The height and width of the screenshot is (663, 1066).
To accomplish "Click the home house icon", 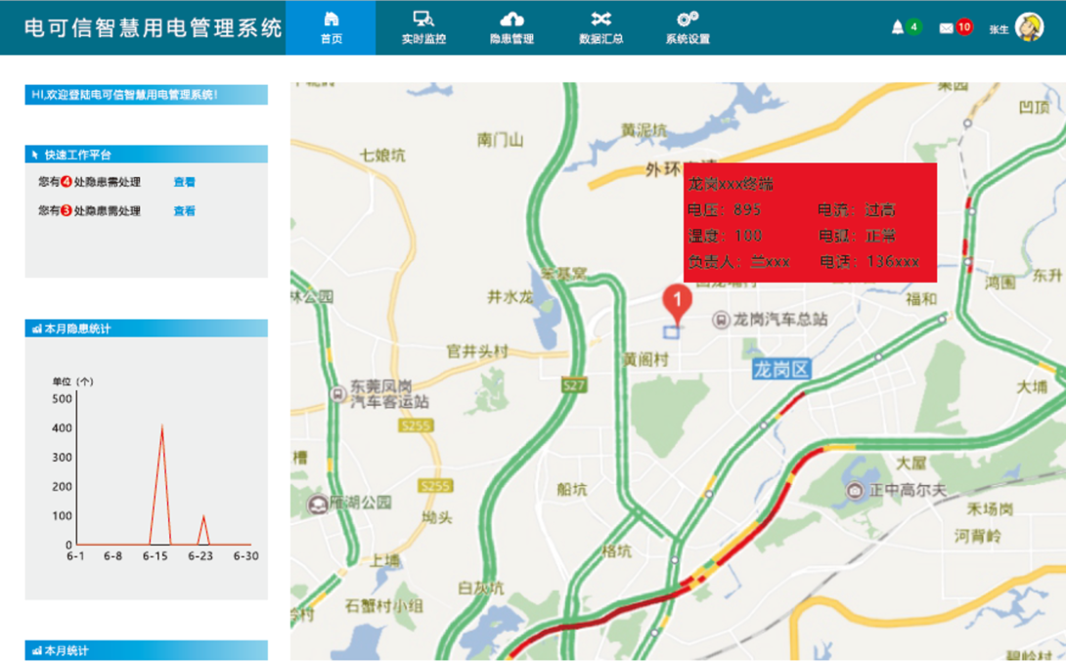I will click(x=332, y=19).
